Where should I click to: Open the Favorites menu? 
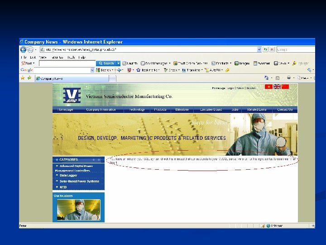pyautogui.click(x=57, y=57)
